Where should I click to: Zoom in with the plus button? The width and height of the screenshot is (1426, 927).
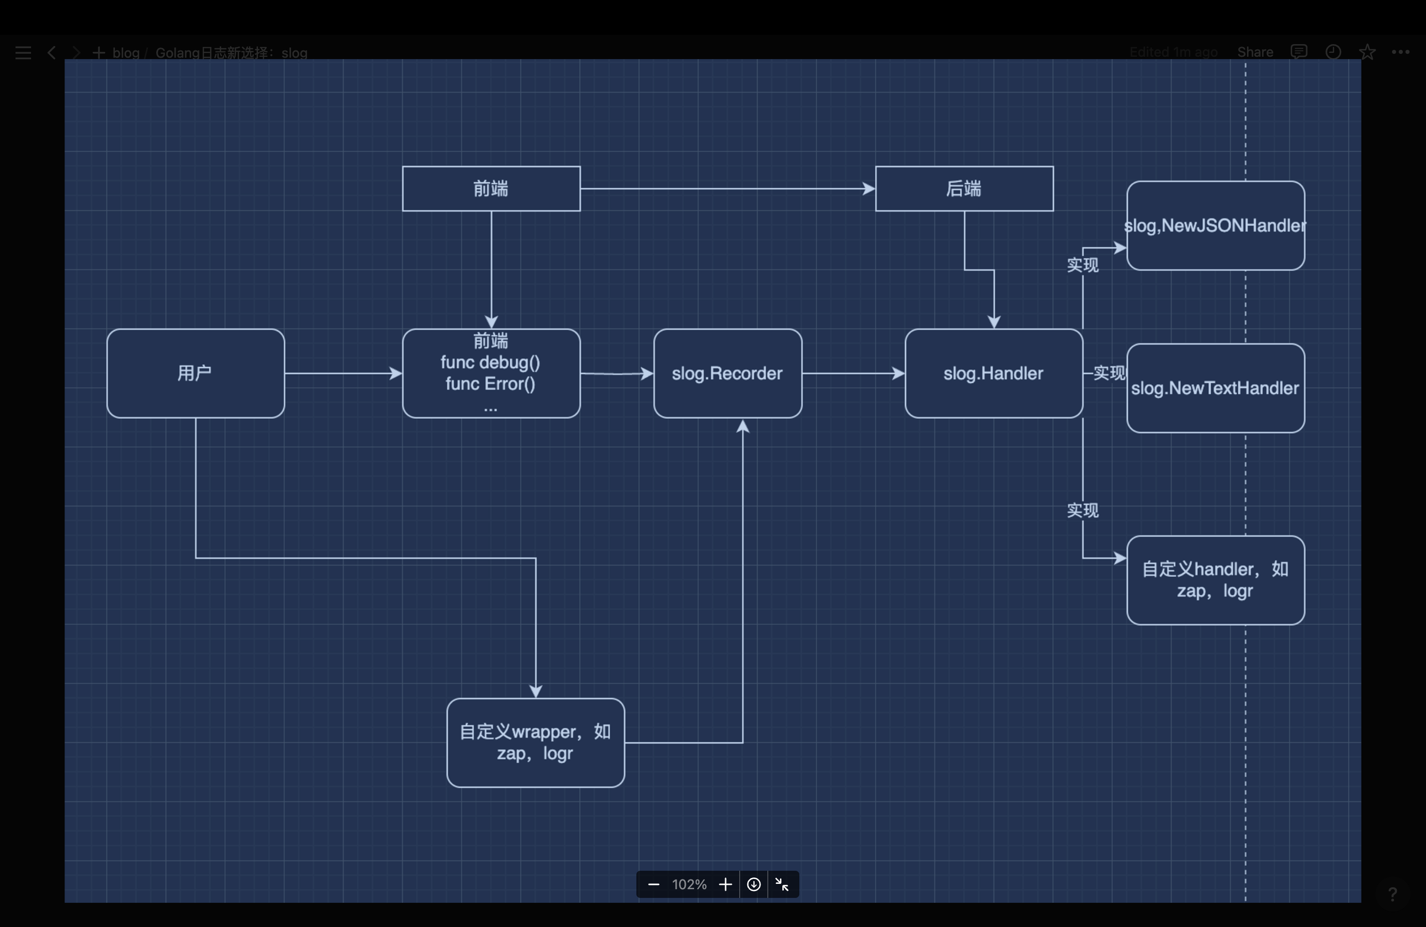(x=725, y=884)
